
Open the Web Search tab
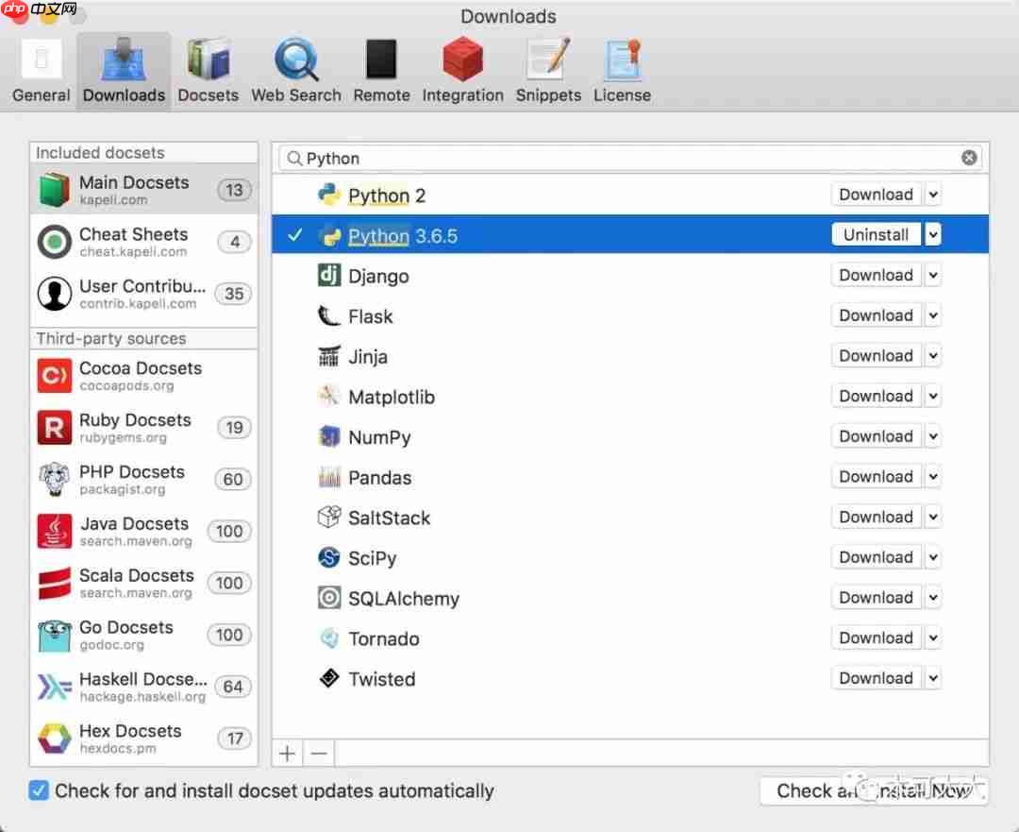point(295,71)
